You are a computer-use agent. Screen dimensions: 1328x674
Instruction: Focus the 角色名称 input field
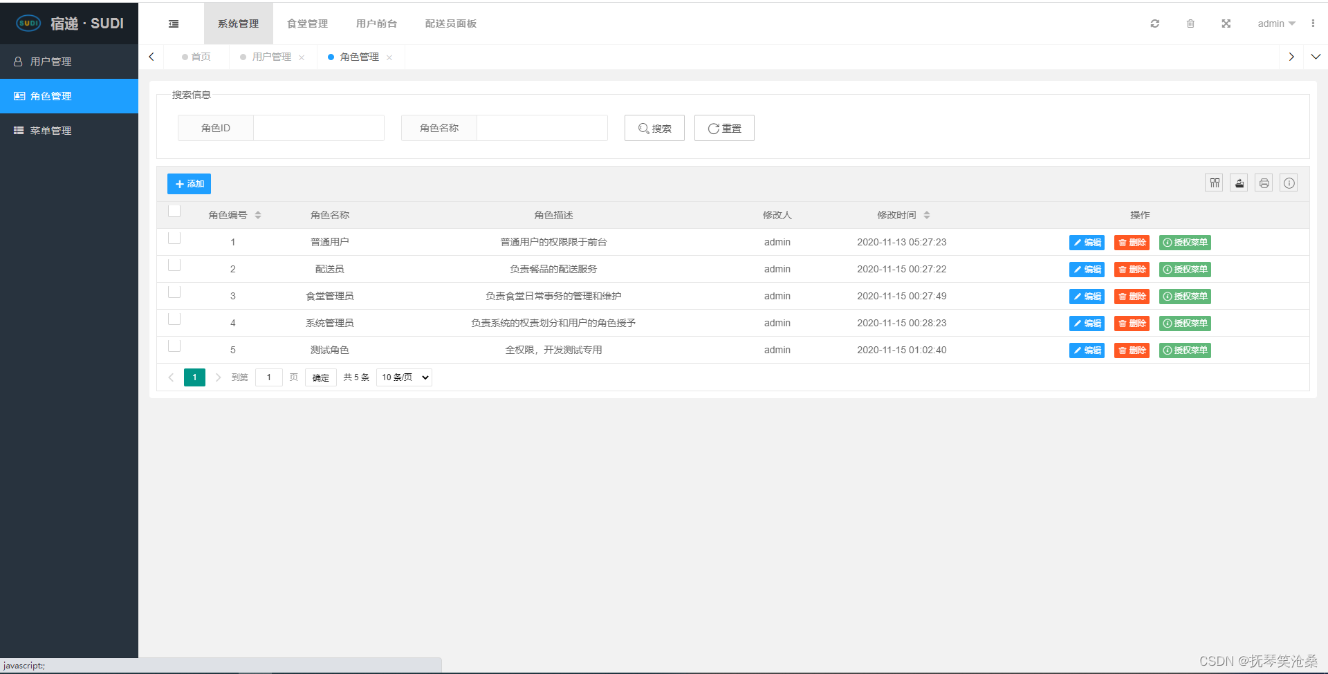pyautogui.click(x=542, y=128)
